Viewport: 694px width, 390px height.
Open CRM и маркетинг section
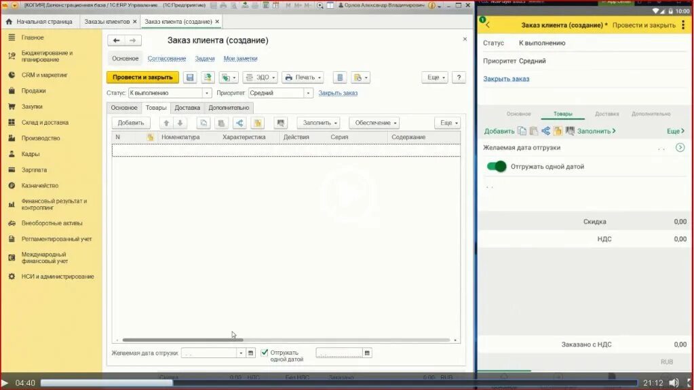(x=44, y=75)
